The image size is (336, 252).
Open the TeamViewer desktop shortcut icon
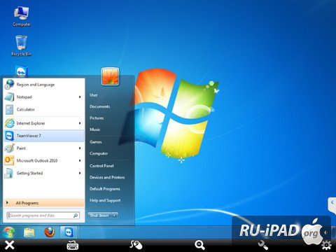(x=22, y=71)
